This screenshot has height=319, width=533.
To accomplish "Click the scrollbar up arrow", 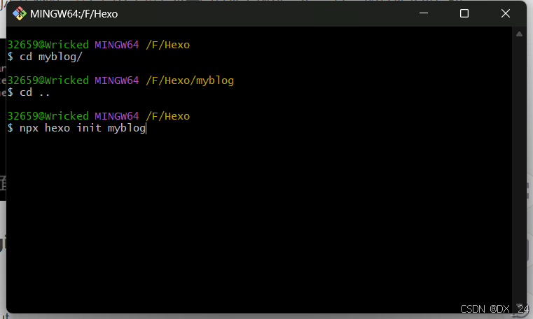I will (x=519, y=34).
